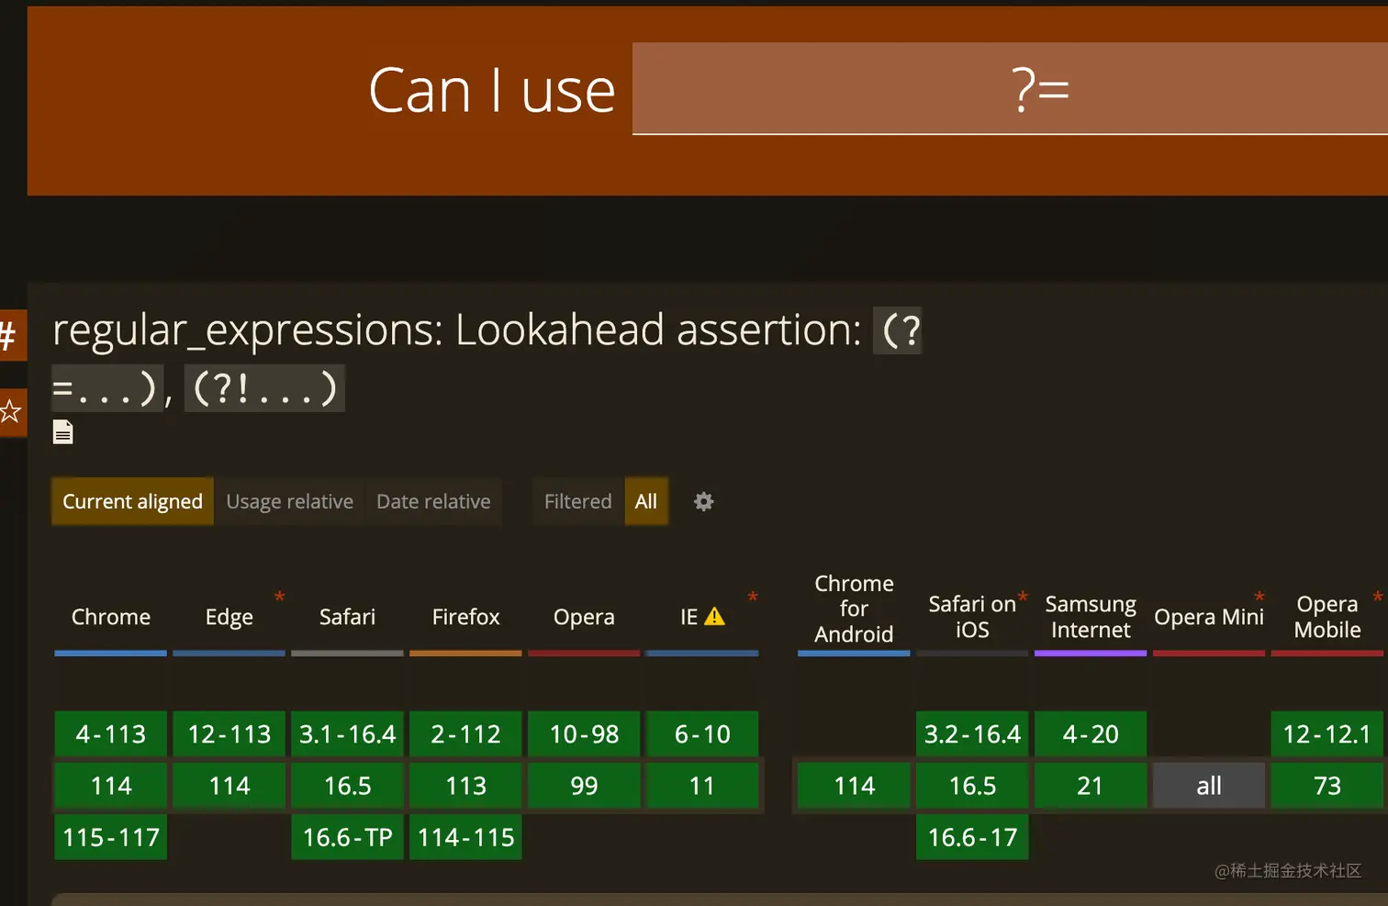Click the 'Can I use' heading
Viewport: 1388px width, 906px height.
491,90
